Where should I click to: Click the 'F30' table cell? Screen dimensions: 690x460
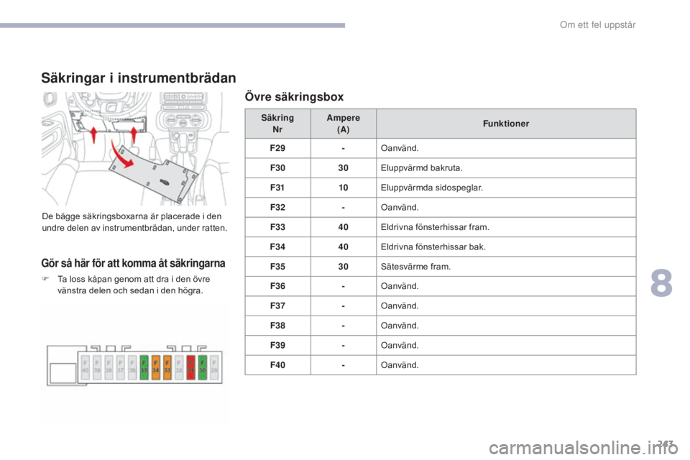coord(277,167)
